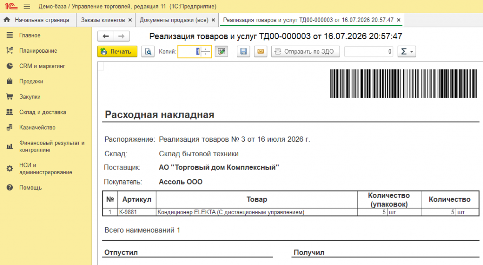The image size is (483, 265).
Task: Click the Кондиционер ELEKTA product cell
Action: point(257,212)
